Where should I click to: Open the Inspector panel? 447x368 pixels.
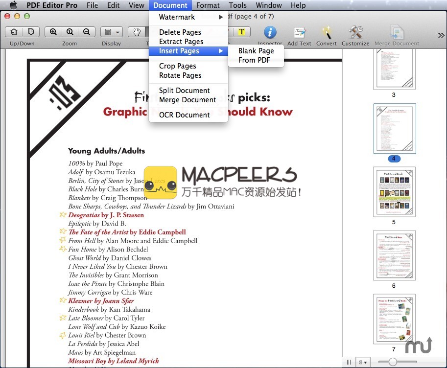pos(270,33)
